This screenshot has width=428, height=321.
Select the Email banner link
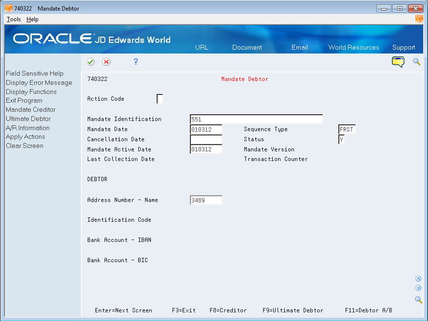click(299, 47)
